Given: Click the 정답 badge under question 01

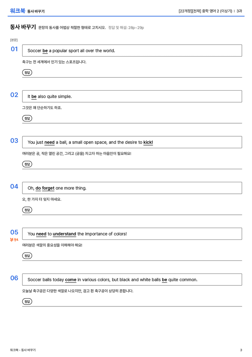Looking at the screenshot, I should click(27, 72).
